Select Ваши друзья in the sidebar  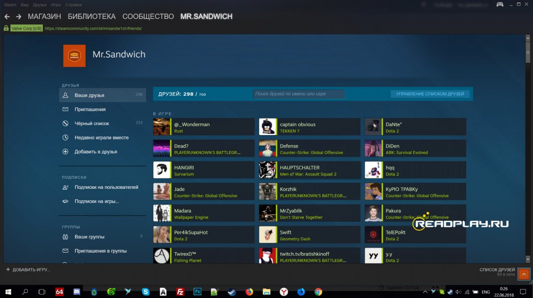(103, 95)
